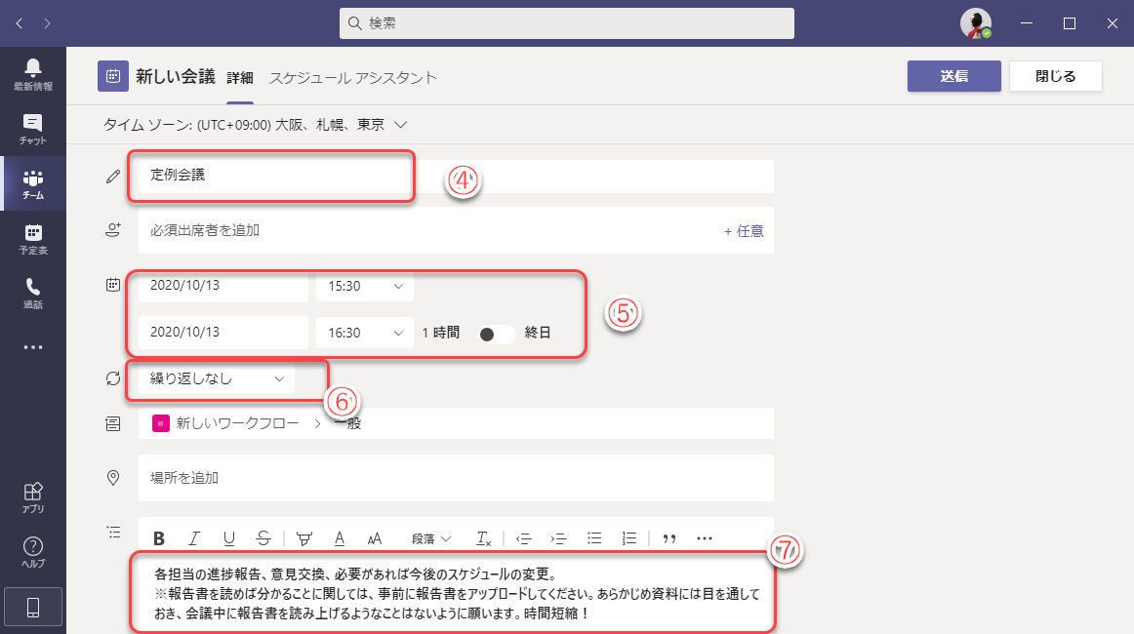This screenshot has height=634, width=1134.
Task: Click the 送信 send button
Action: pos(953,76)
